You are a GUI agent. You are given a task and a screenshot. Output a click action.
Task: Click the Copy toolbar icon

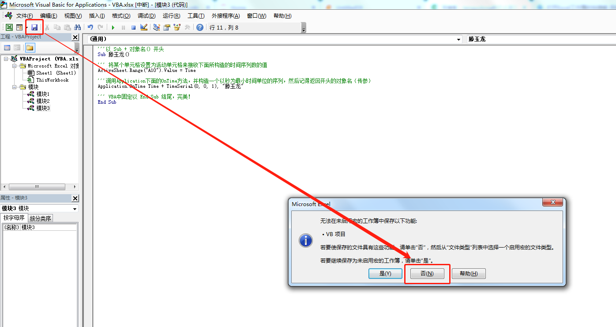tap(57, 27)
